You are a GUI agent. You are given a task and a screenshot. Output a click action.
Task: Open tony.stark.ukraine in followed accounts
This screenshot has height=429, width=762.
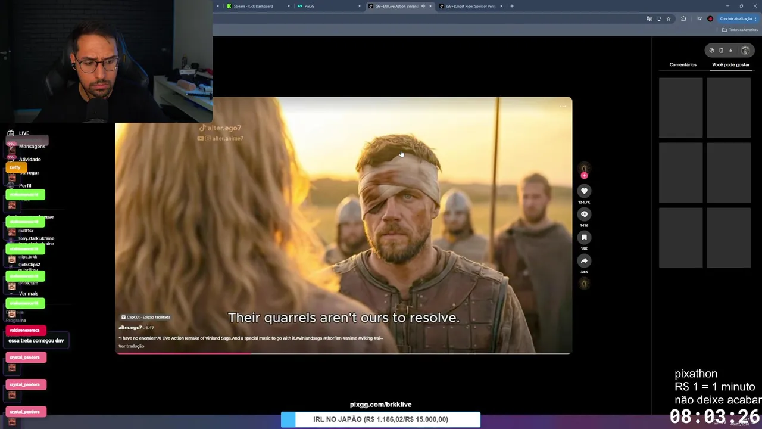click(x=36, y=238)
